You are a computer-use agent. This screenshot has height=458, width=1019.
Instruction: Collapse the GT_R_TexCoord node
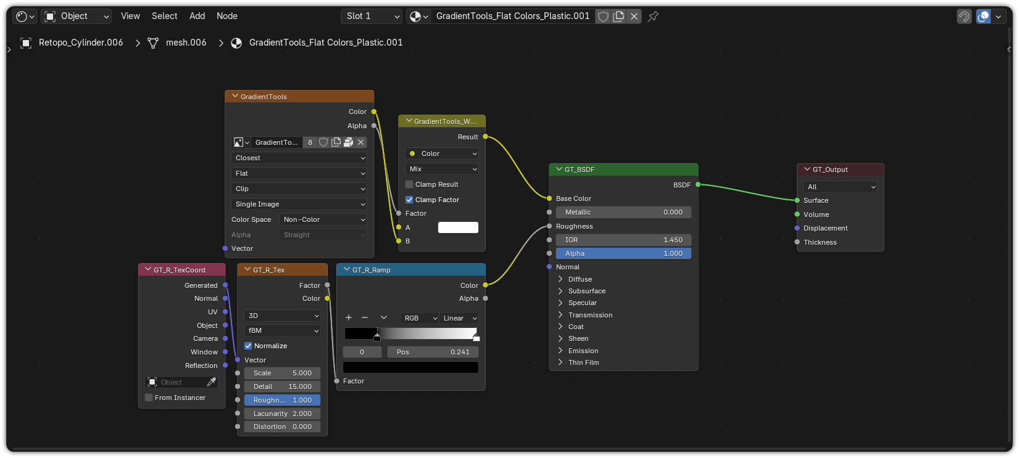coord(148,269)
